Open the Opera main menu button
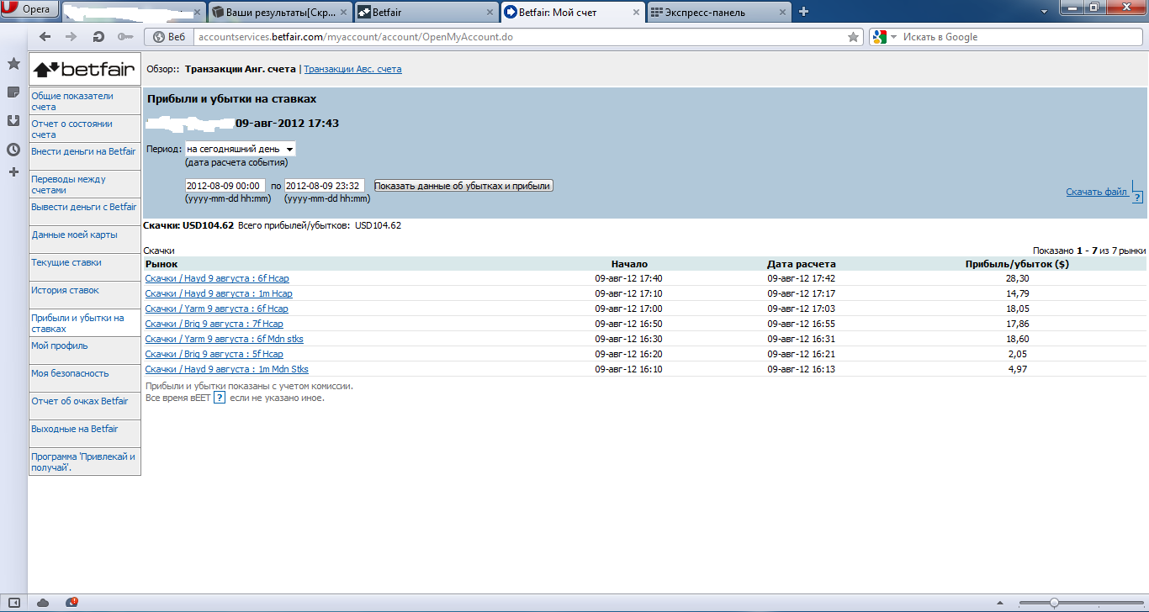The height and width of the screenshot is (612, 1149). (x=30, y=11)
